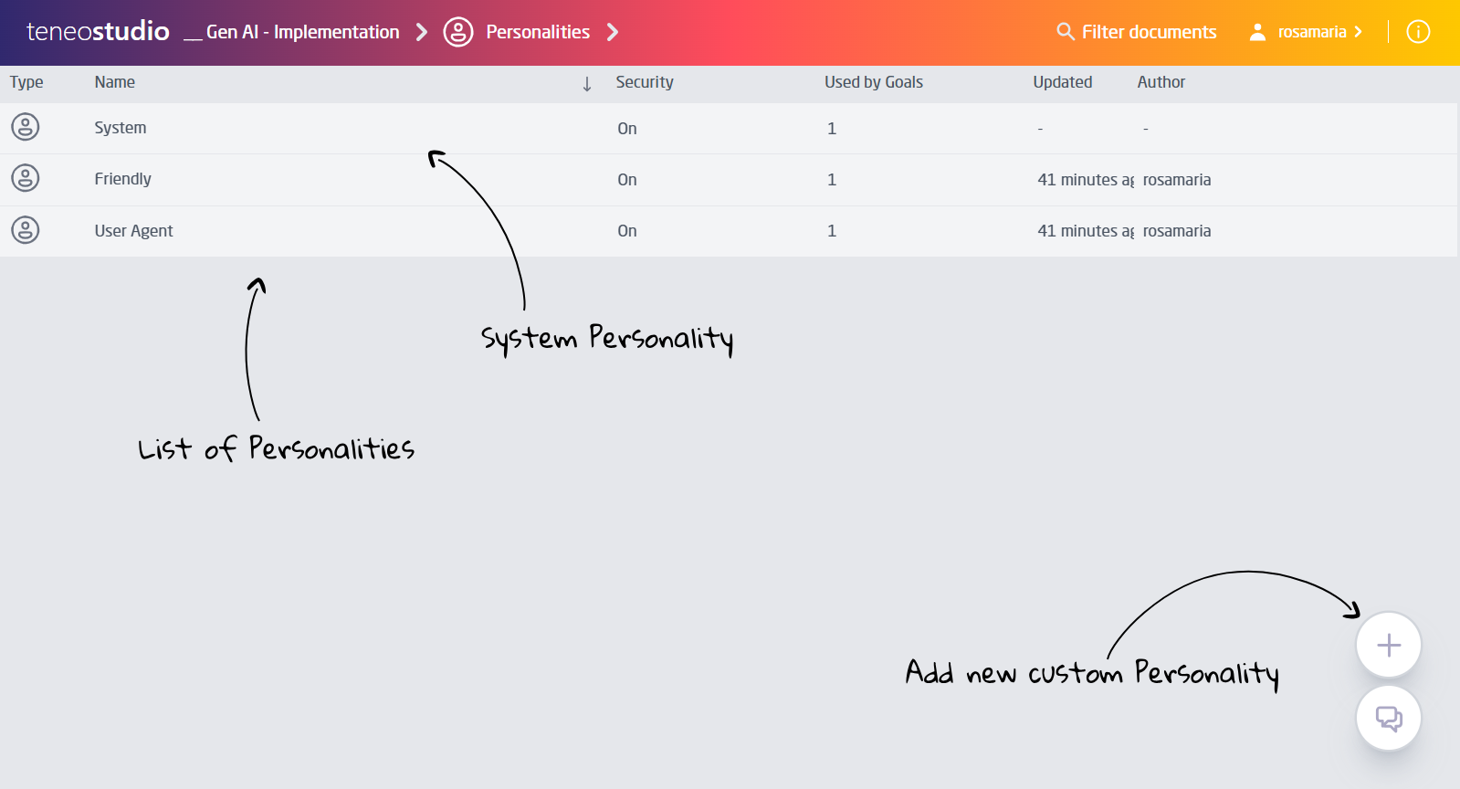This screenshot has height=789, width=1460.
Task: Click the rosamaria user profile icon
Action: 1256,31
